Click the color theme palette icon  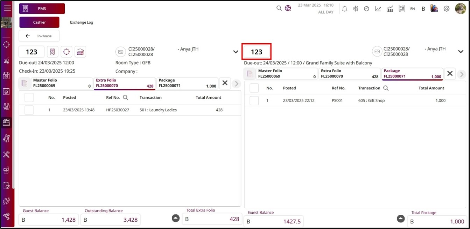coord(434,9)
